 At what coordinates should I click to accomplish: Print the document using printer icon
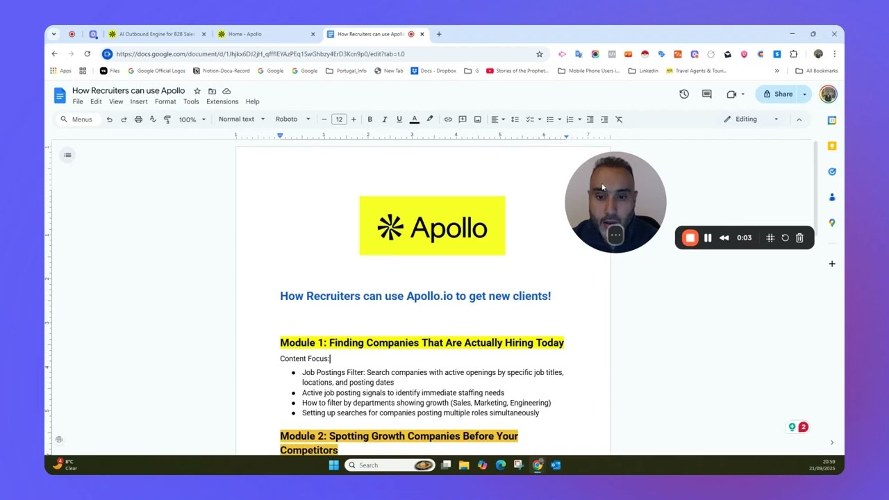point(138,119)
